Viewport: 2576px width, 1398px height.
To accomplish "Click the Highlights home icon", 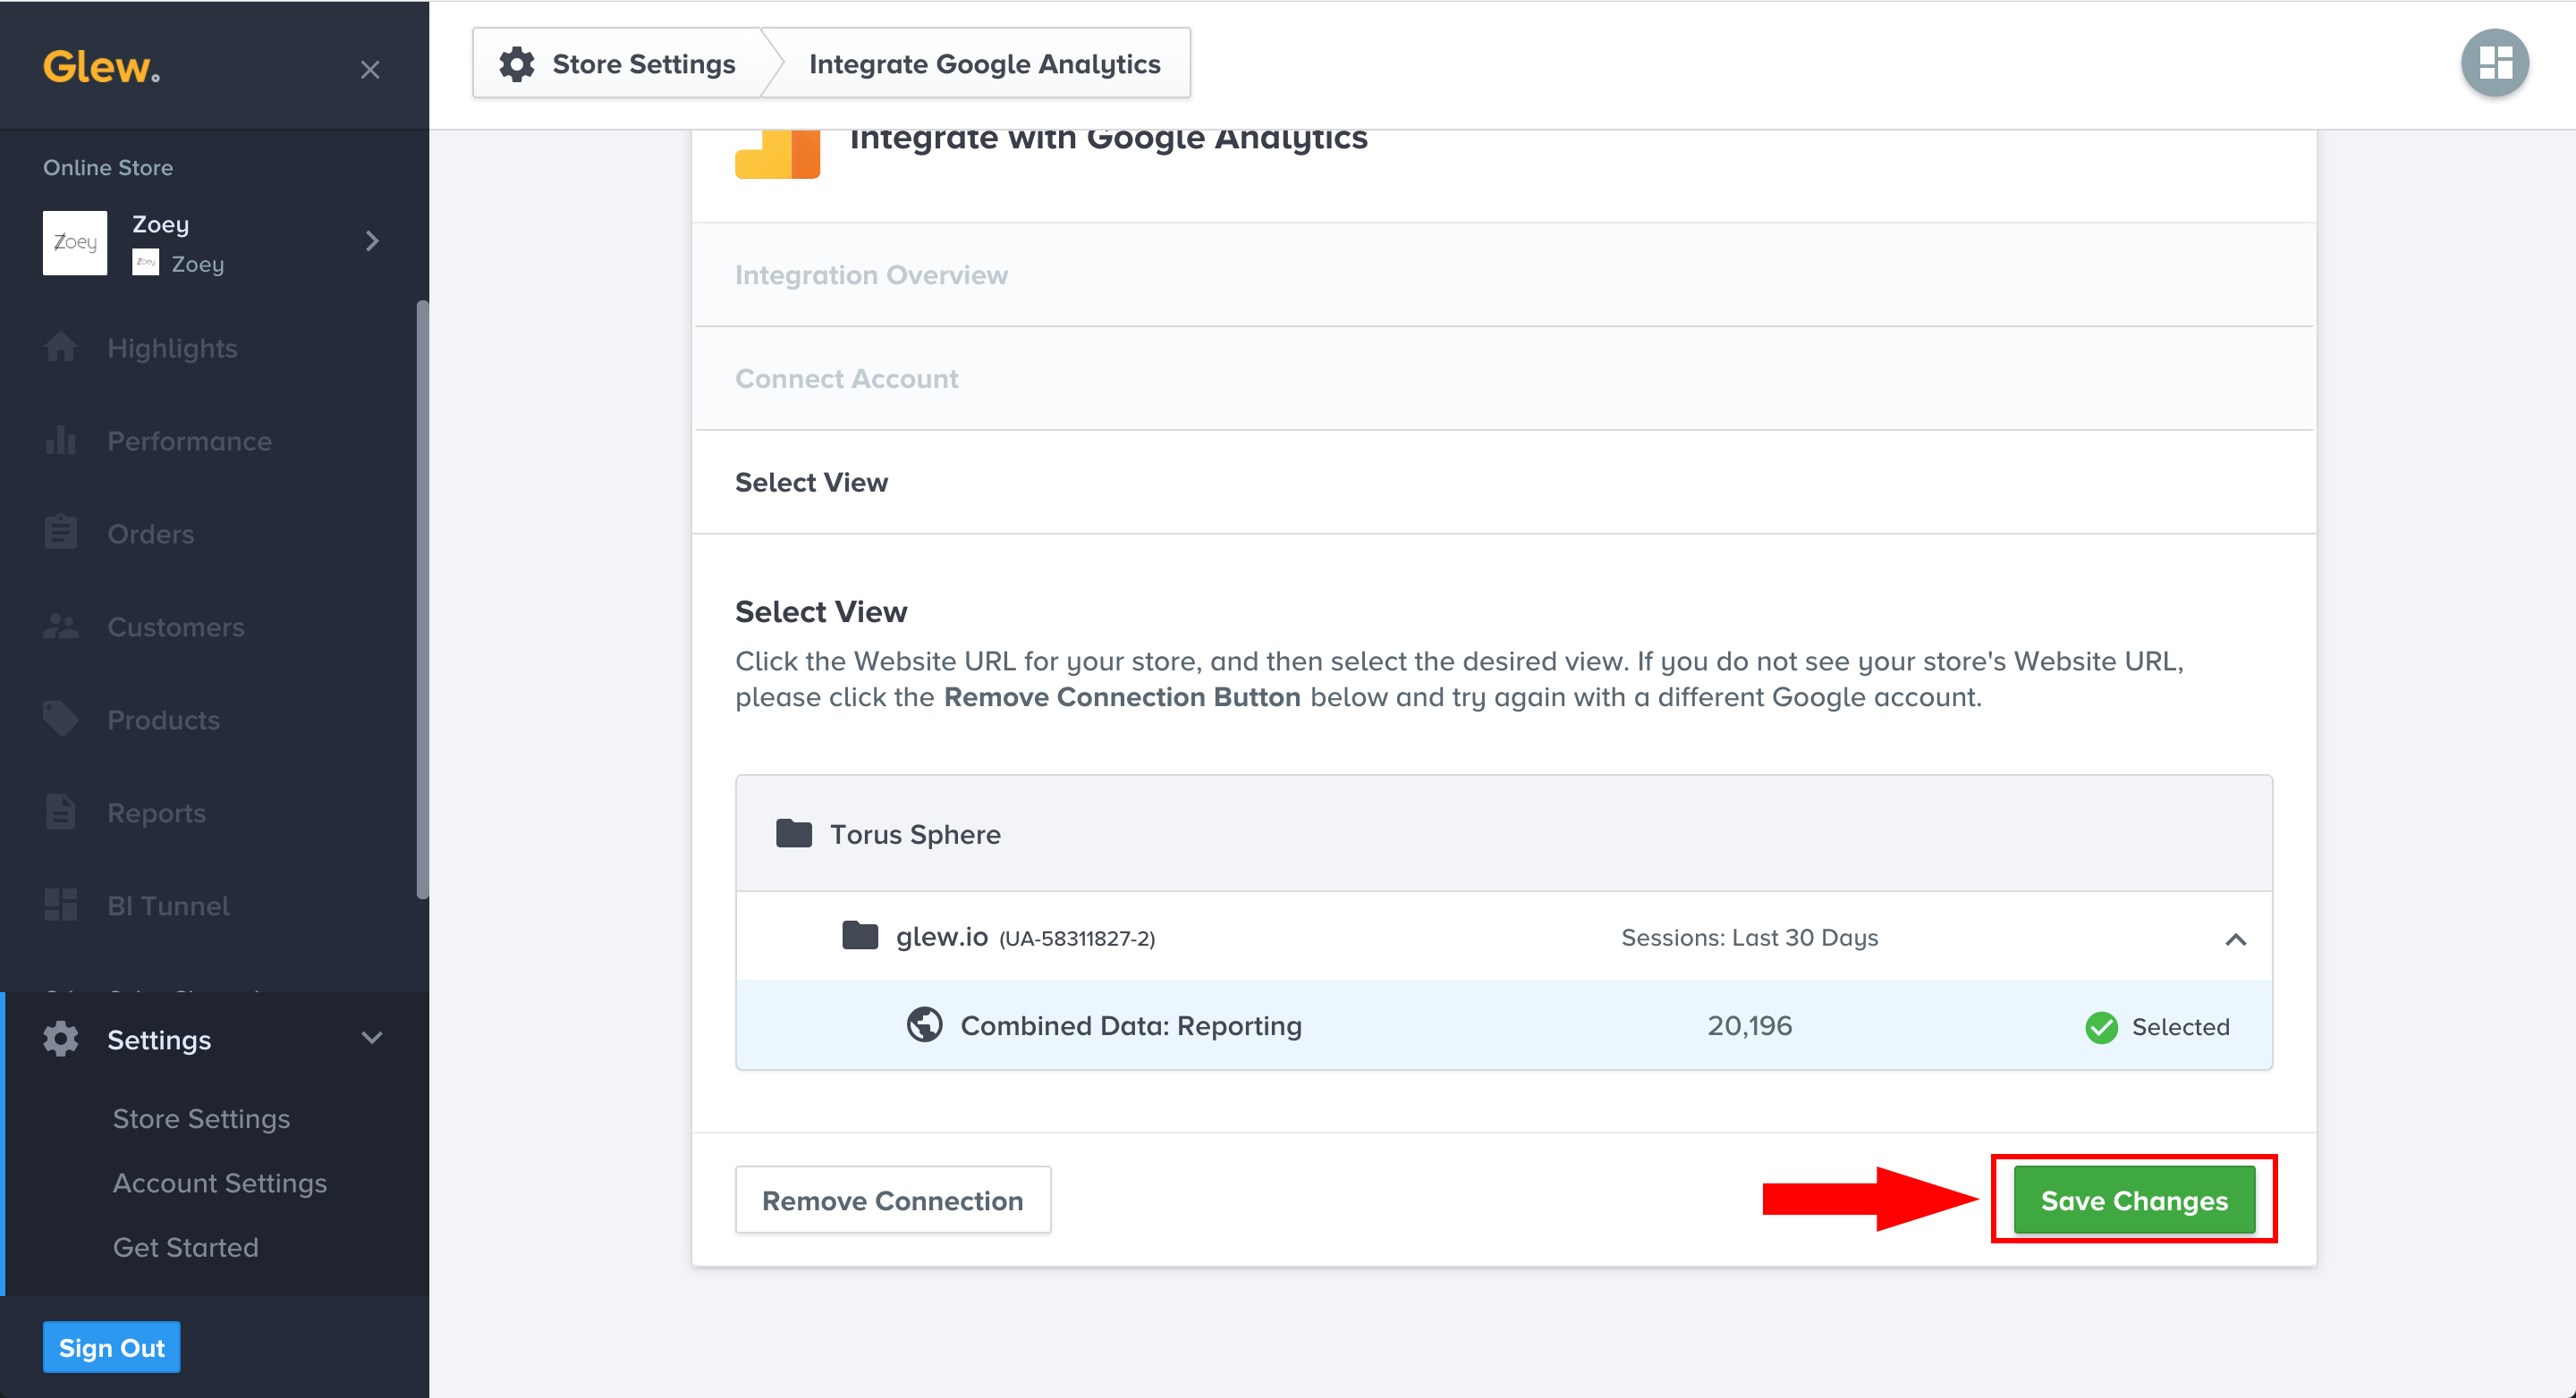I will click(60, 348).
